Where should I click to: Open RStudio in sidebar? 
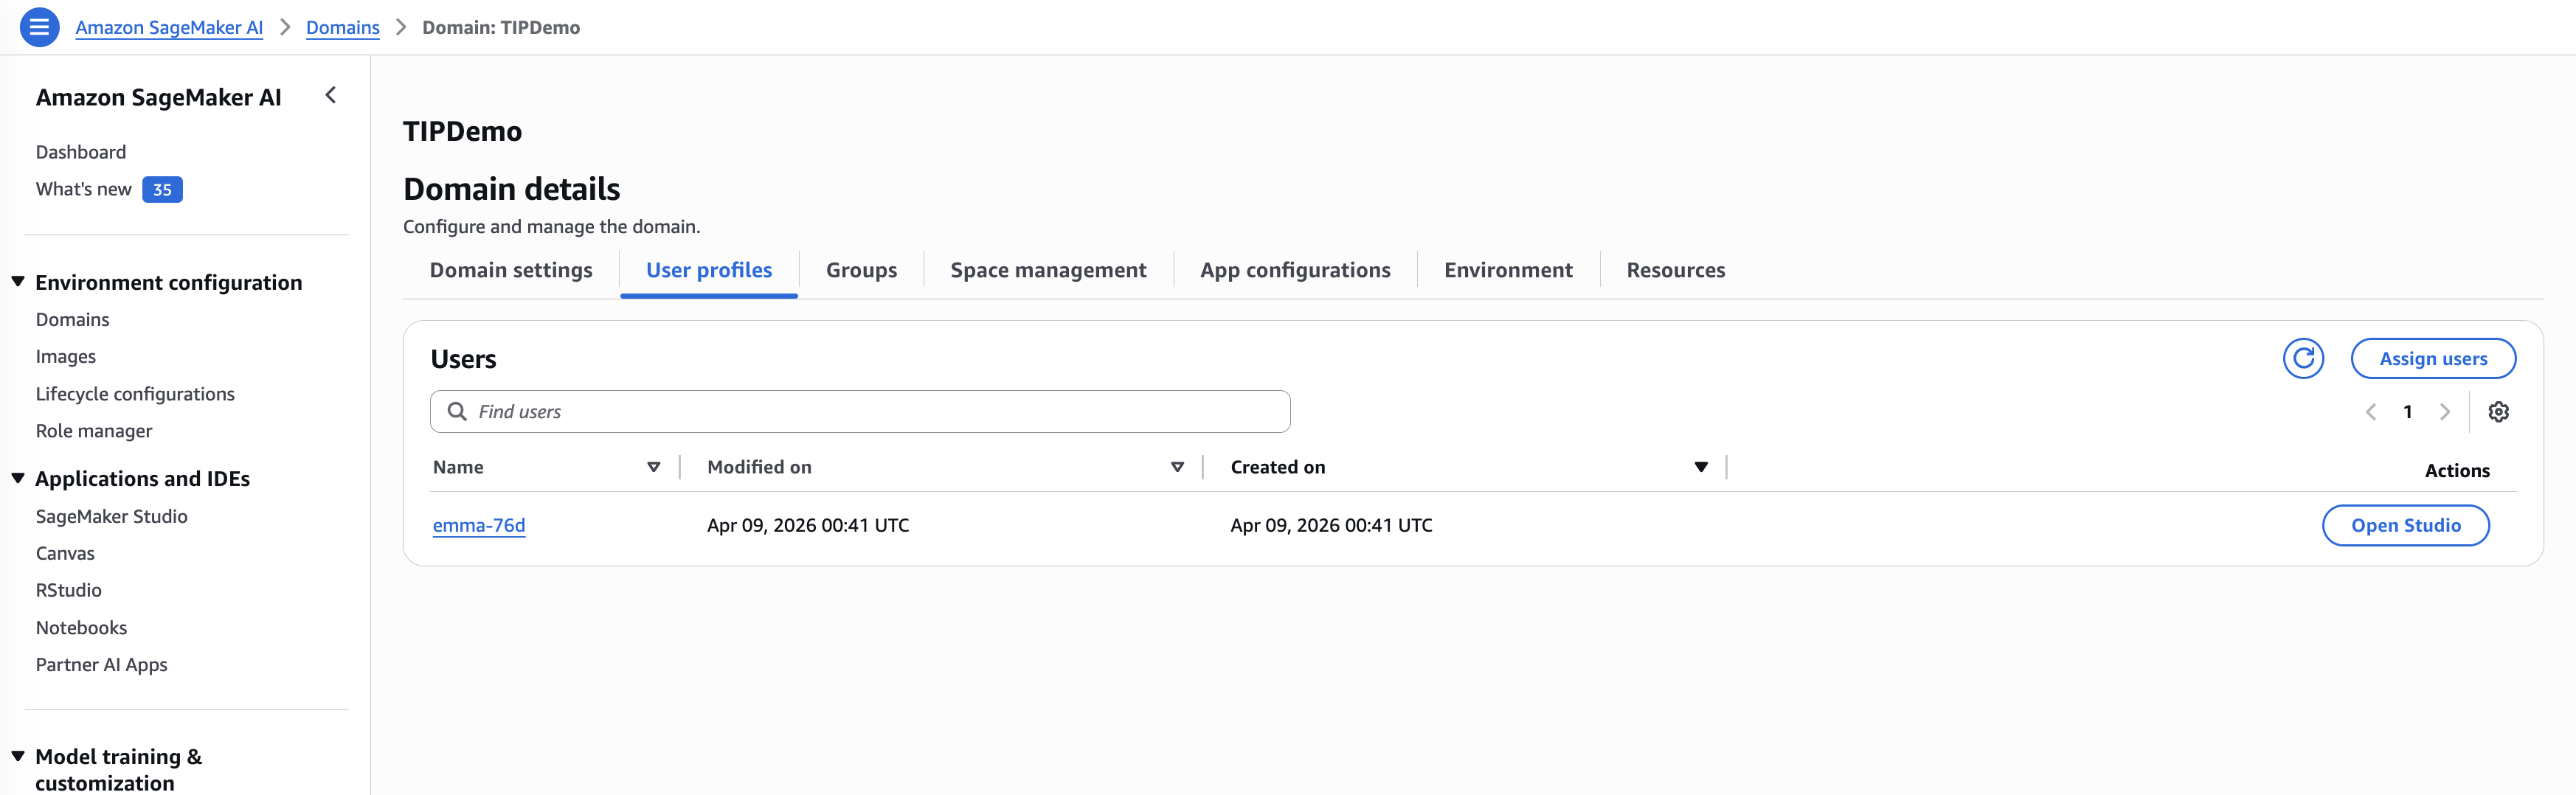(x=69, y=590)
